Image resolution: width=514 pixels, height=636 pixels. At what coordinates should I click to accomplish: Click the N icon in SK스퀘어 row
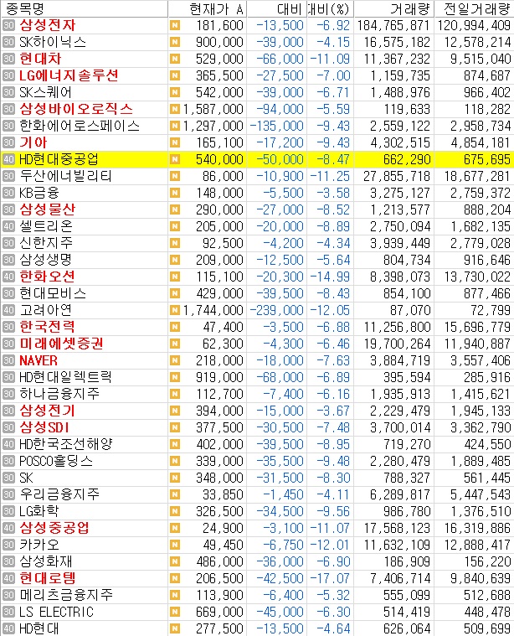[x=175, y=92]
